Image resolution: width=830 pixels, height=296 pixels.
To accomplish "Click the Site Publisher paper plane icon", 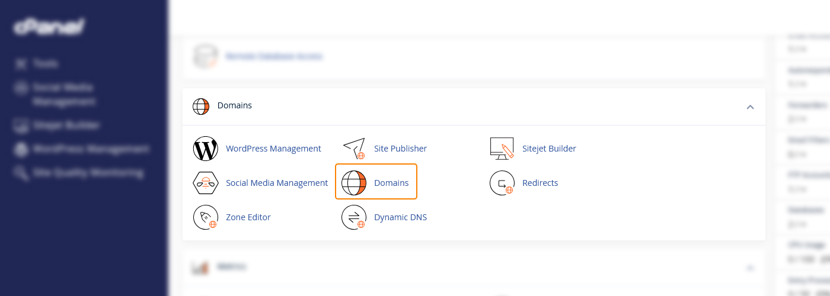I will pos(354,149).
